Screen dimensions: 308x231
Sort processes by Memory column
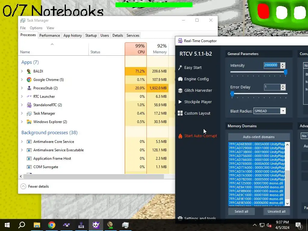pyautogui.click(x=158, y=49)
